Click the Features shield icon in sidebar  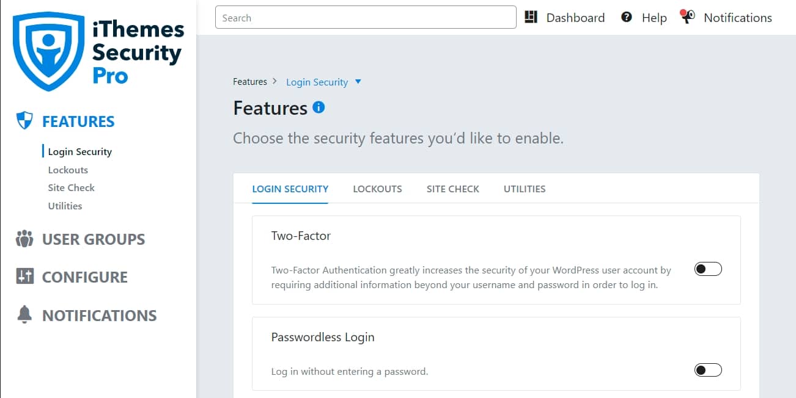24,121
